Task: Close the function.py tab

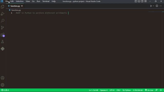Action: tap(22, 6)
